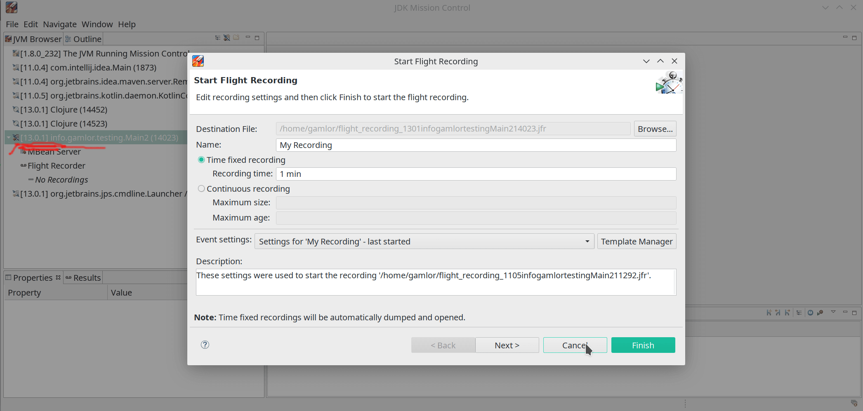Click the new connection wizard icon in JVM Browser
863x411 pixels.
(227, 38)
